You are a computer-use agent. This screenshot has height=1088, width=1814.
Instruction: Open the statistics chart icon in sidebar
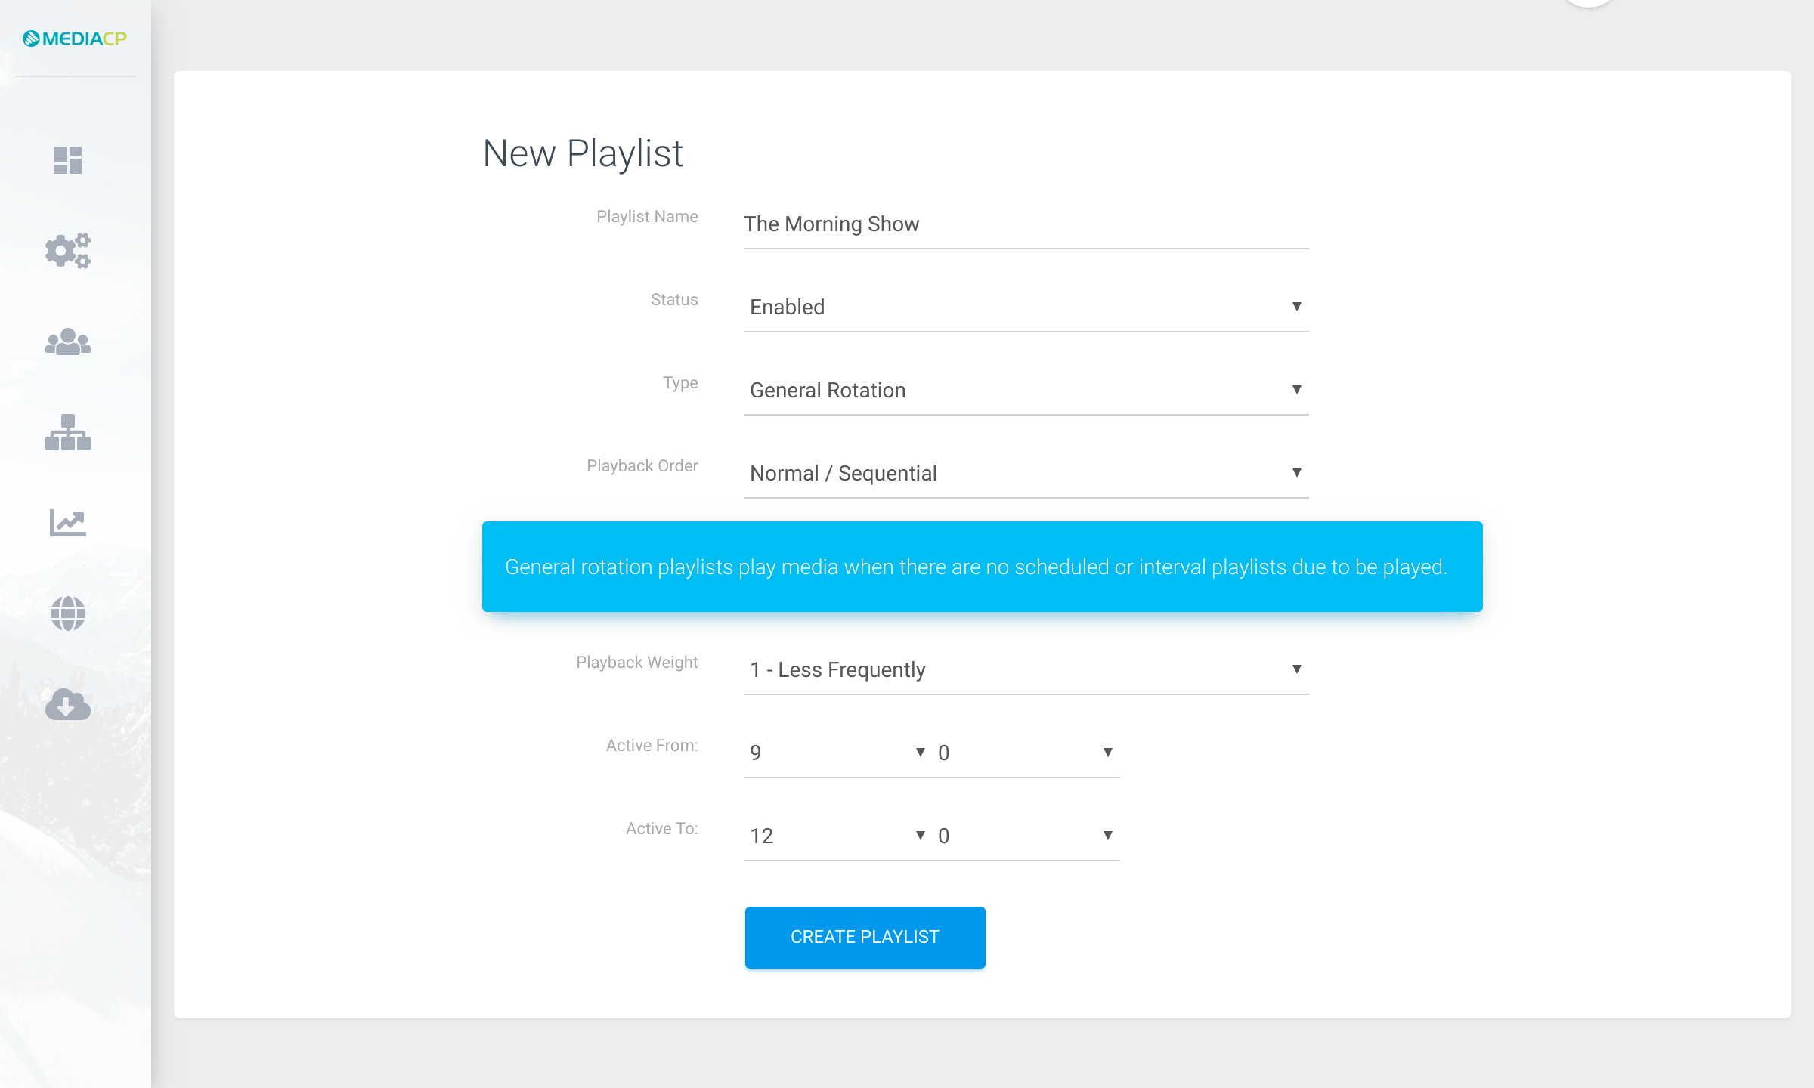(68, 522)
